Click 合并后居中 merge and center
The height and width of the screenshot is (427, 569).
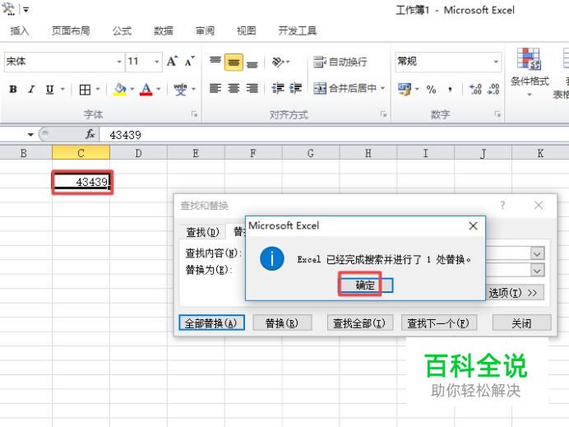tap(345, 88)
